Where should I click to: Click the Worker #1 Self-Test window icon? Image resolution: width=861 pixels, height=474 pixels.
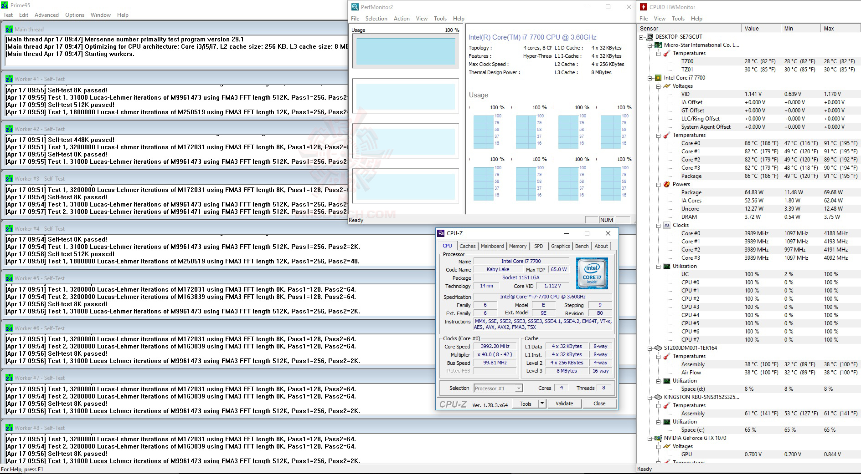tap(9, 79)
